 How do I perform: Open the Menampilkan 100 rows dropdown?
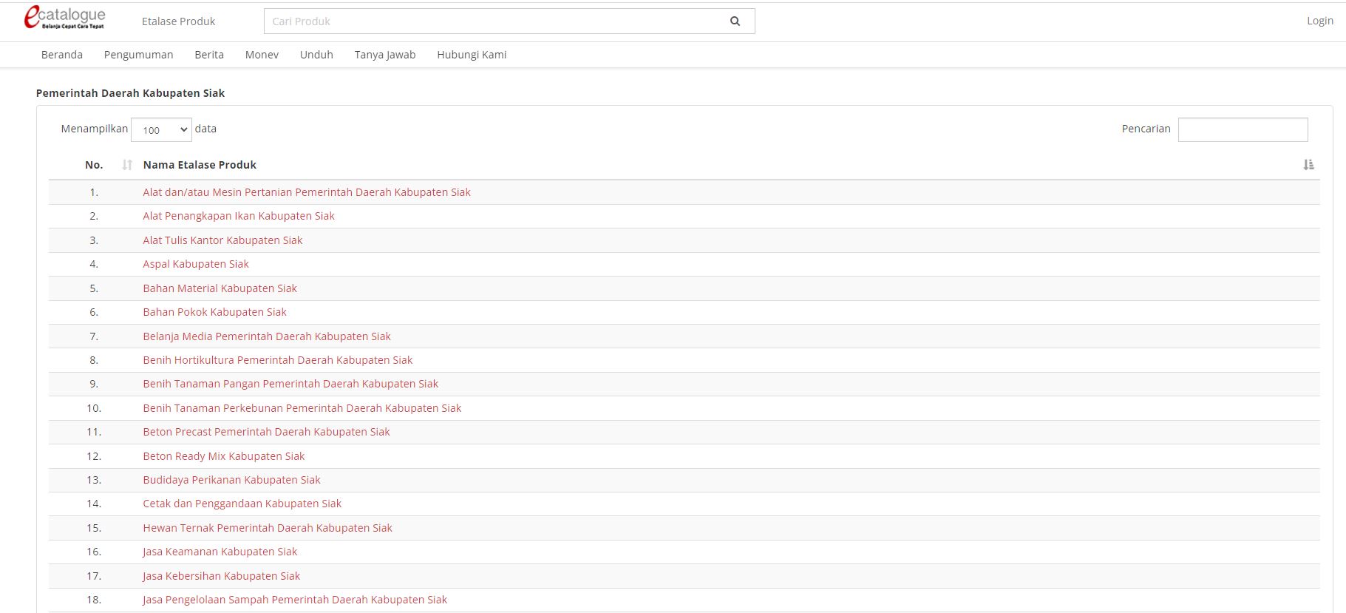point(161,129)
